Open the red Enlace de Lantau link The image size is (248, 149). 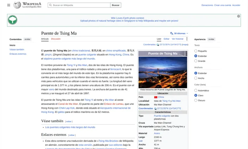(x=114, y=104)
